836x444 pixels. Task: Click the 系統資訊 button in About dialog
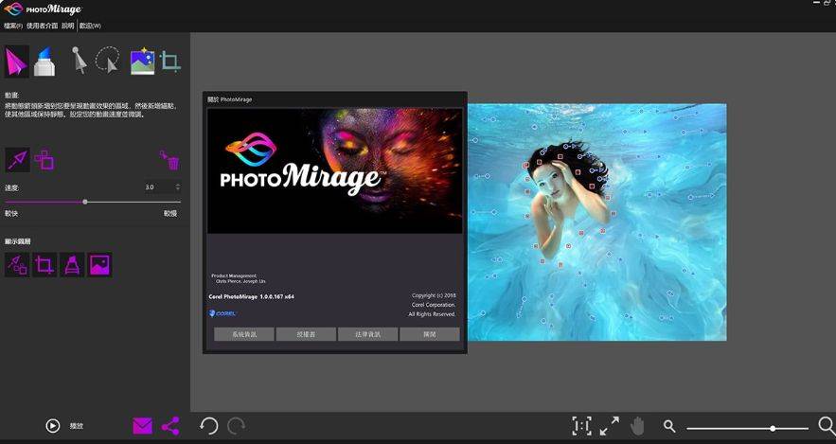point(244,334)
